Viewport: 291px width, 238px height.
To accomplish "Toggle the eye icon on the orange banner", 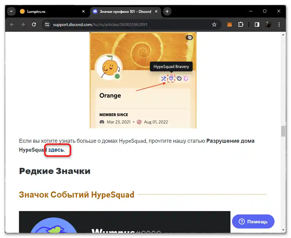I will [x=189, y=37].
